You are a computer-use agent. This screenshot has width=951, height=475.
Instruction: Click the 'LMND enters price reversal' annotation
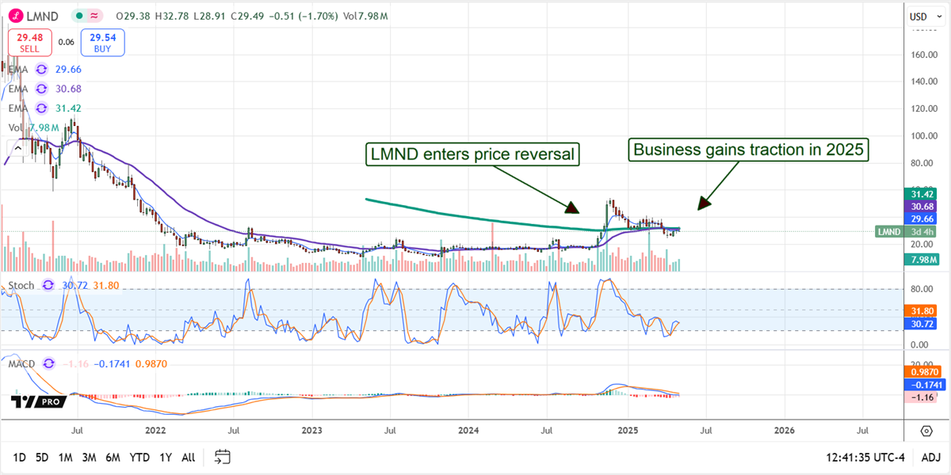click(x=472, y=154)
